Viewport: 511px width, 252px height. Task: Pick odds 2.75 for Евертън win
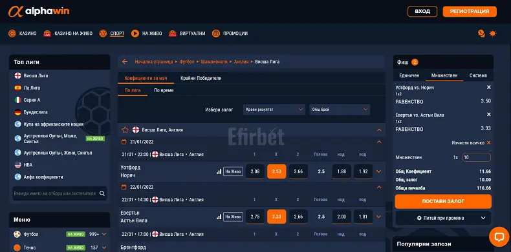point(255,217)
